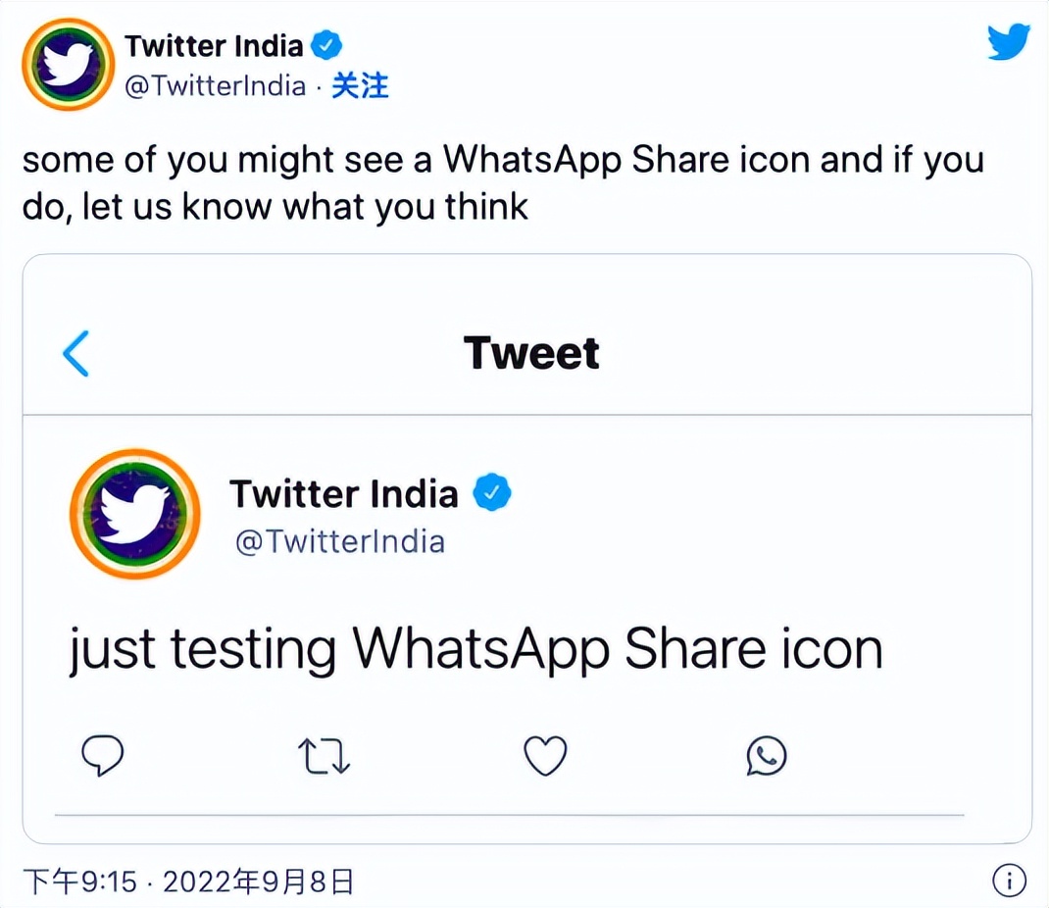This screenshot has height=908, width=1049.
Task: Click the Twitter India name at top
Action: (x=214, y=45)
